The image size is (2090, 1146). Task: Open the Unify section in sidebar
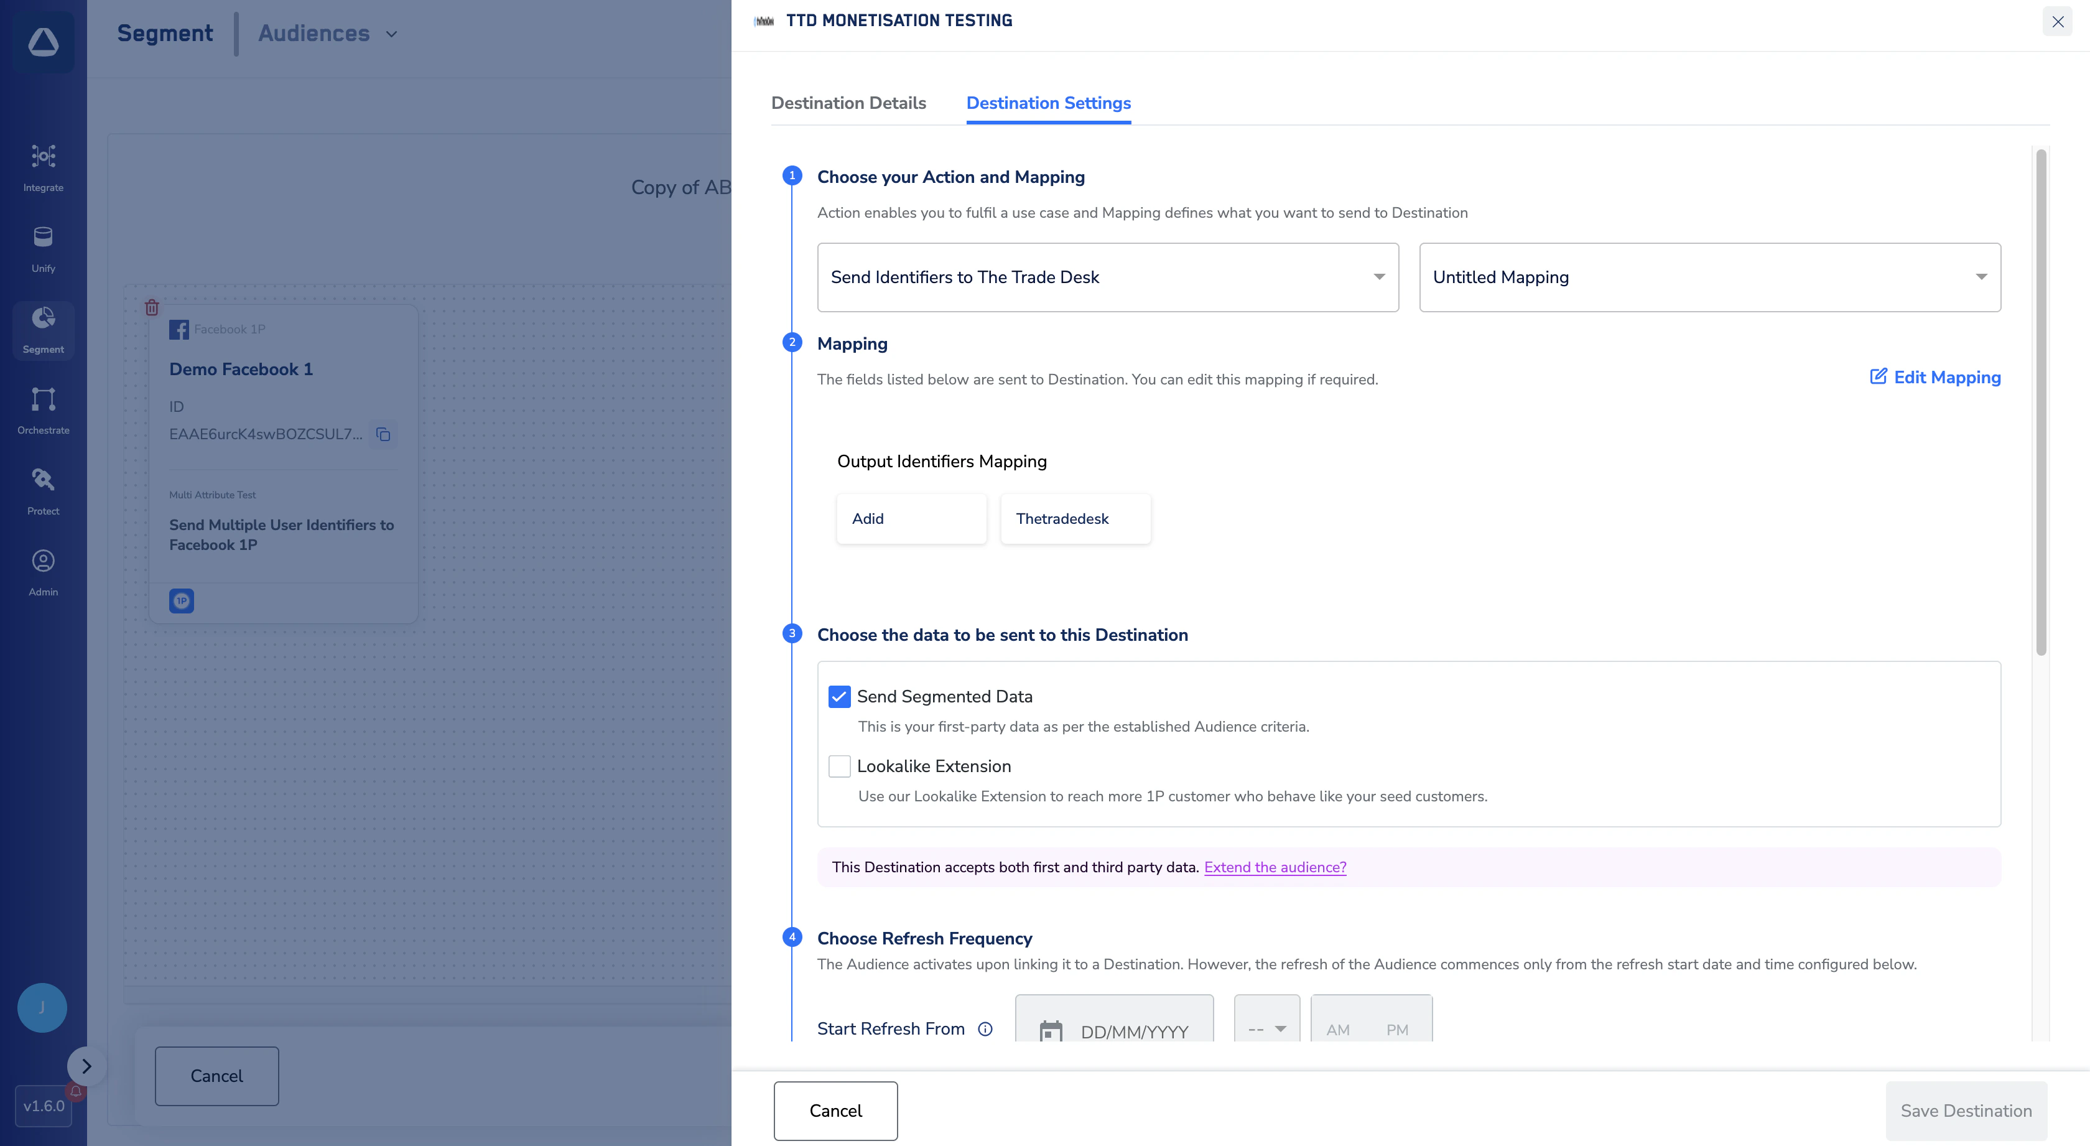43,249
